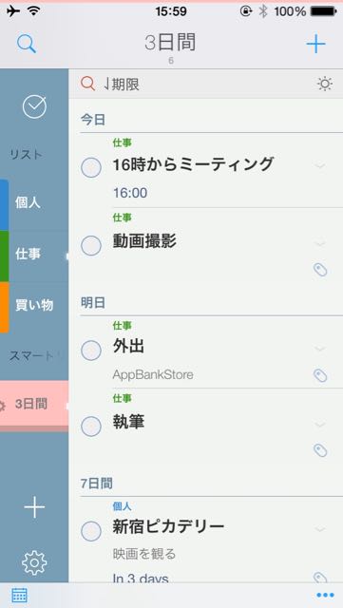
Task: Open the three-dots more menu
Action: pyautogui.click(x=325, y=595)
